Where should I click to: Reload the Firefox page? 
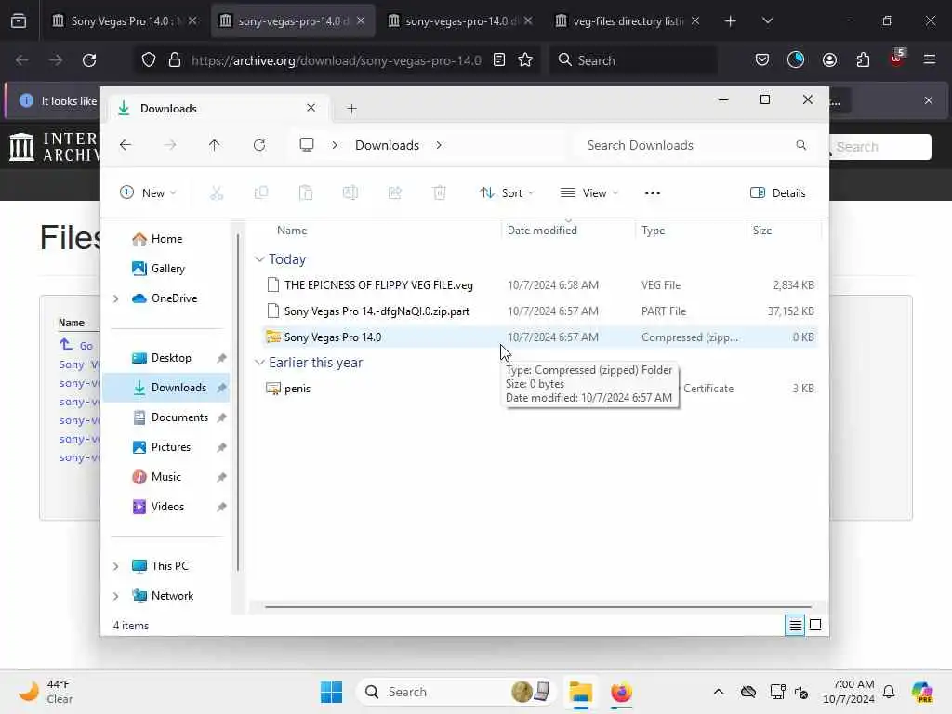click(89, 60)
